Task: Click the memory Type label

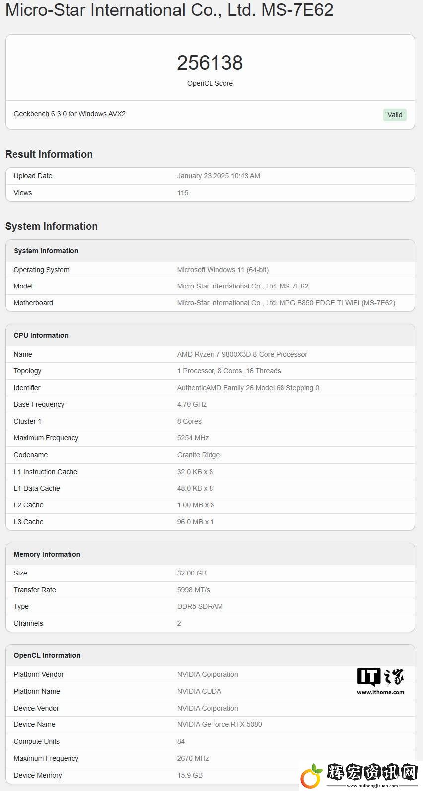Action: pyautogui.click(x=21, y=606)
